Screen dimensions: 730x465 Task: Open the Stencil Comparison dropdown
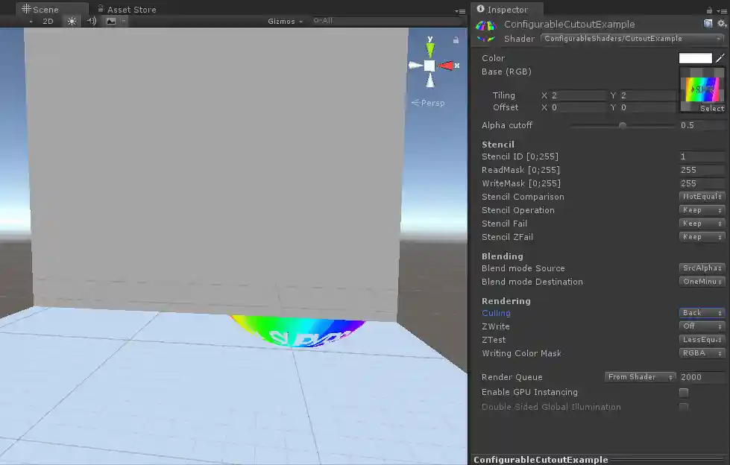pos(701,197)
